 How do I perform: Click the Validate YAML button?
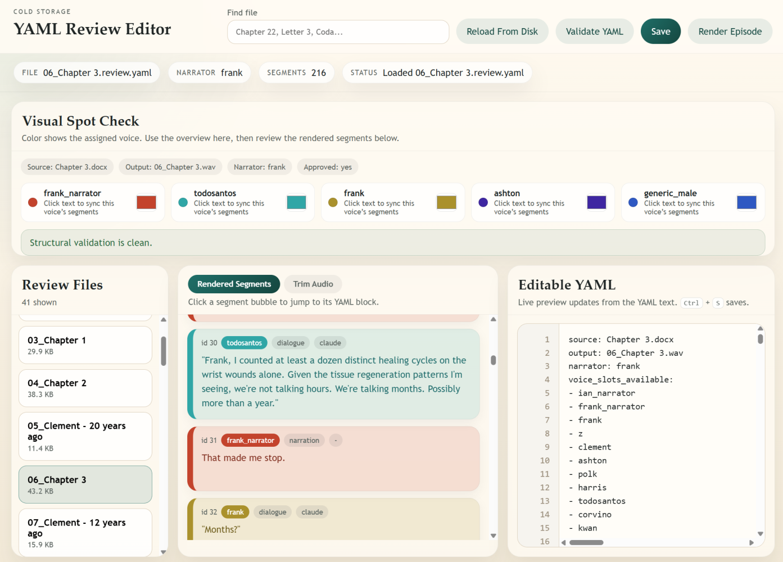click(x=594, y=31)
